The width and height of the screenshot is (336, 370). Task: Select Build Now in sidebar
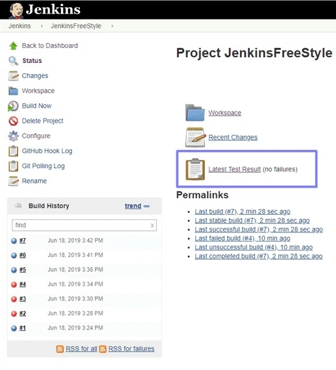(x=36, y=106)
